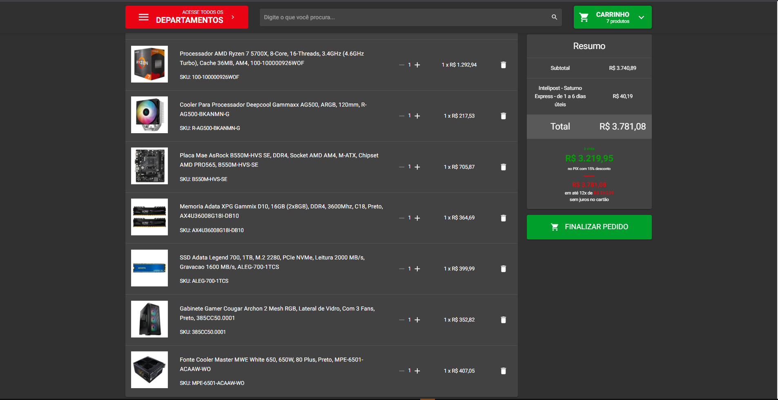Viewport: 778px width, 400px height.
Task: Click the Resumo heading
Action: (589, 46)
